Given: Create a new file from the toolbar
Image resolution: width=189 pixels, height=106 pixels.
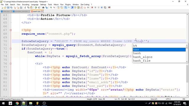Looking at the screenshot, I should click(2, 8).
